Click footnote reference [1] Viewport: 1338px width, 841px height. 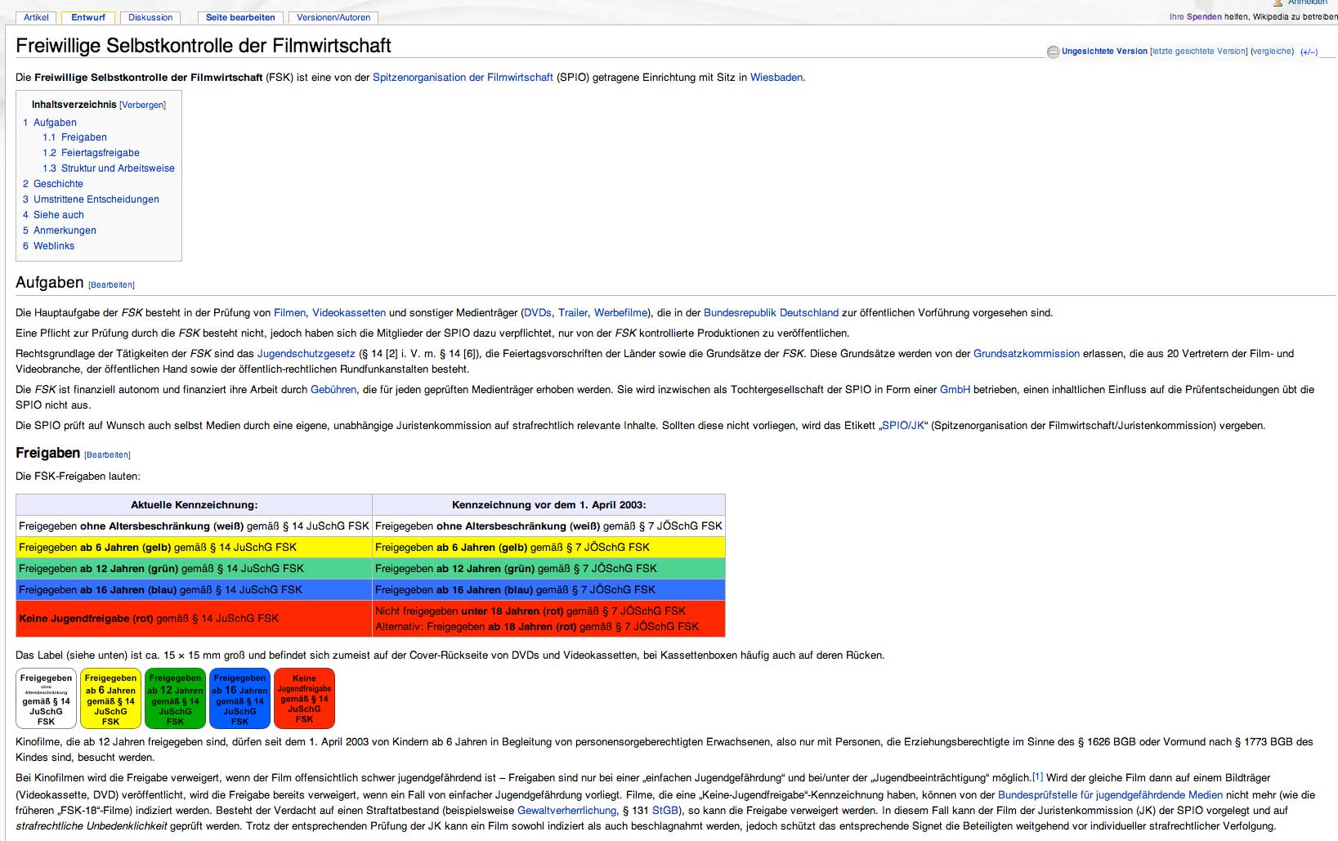[1037, 776]
